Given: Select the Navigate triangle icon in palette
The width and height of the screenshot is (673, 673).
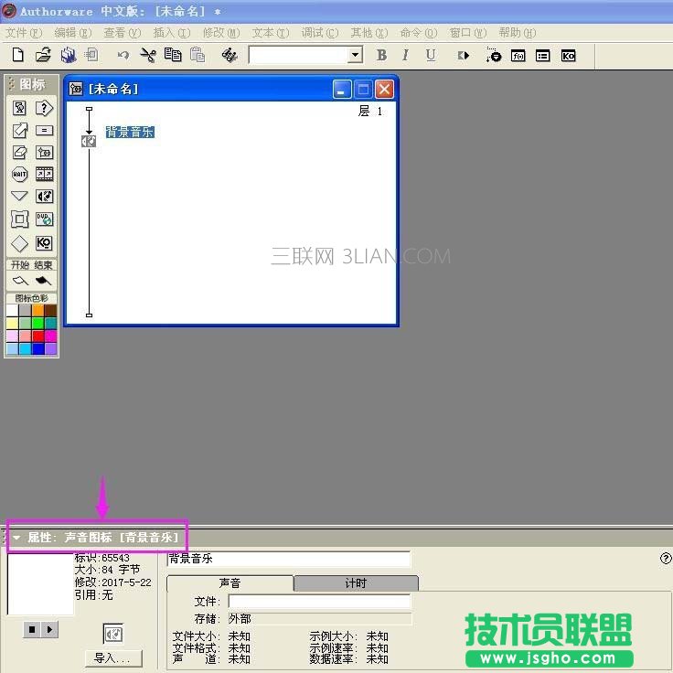Looking at the screenshot, I should (19, 197).
